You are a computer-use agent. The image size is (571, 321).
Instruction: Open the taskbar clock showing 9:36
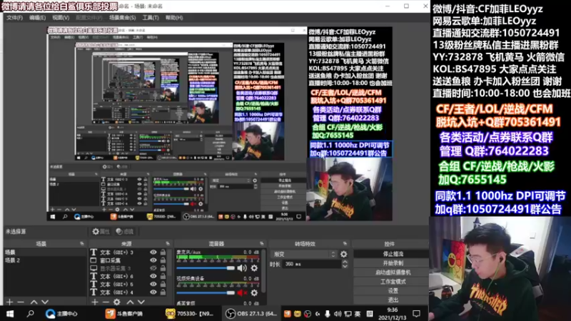(392, 313)
